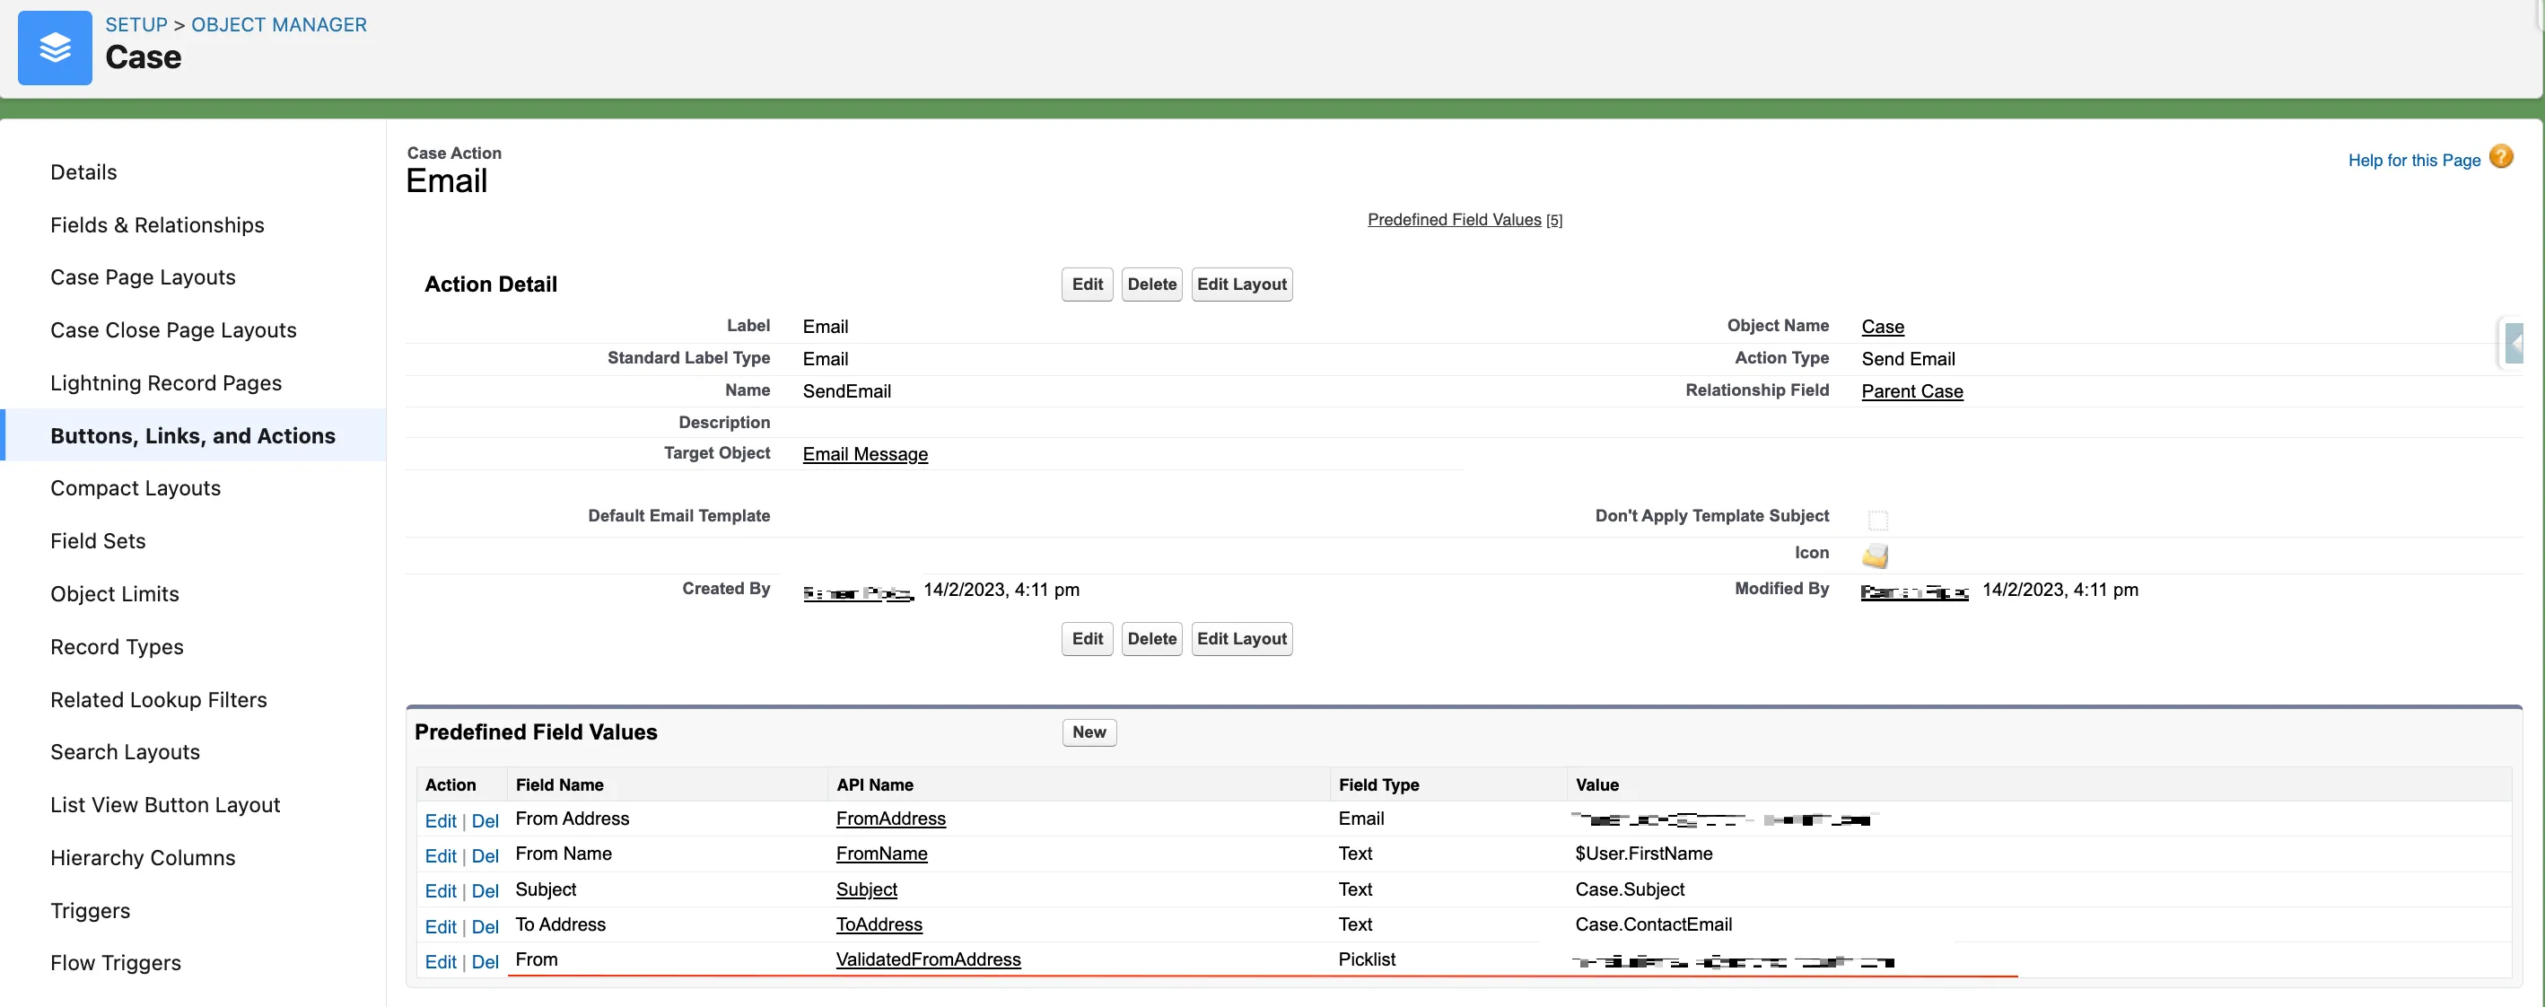Open the Parent Case relationship link
Screen dimensions: 2545x1007
tap(1911, 391)
